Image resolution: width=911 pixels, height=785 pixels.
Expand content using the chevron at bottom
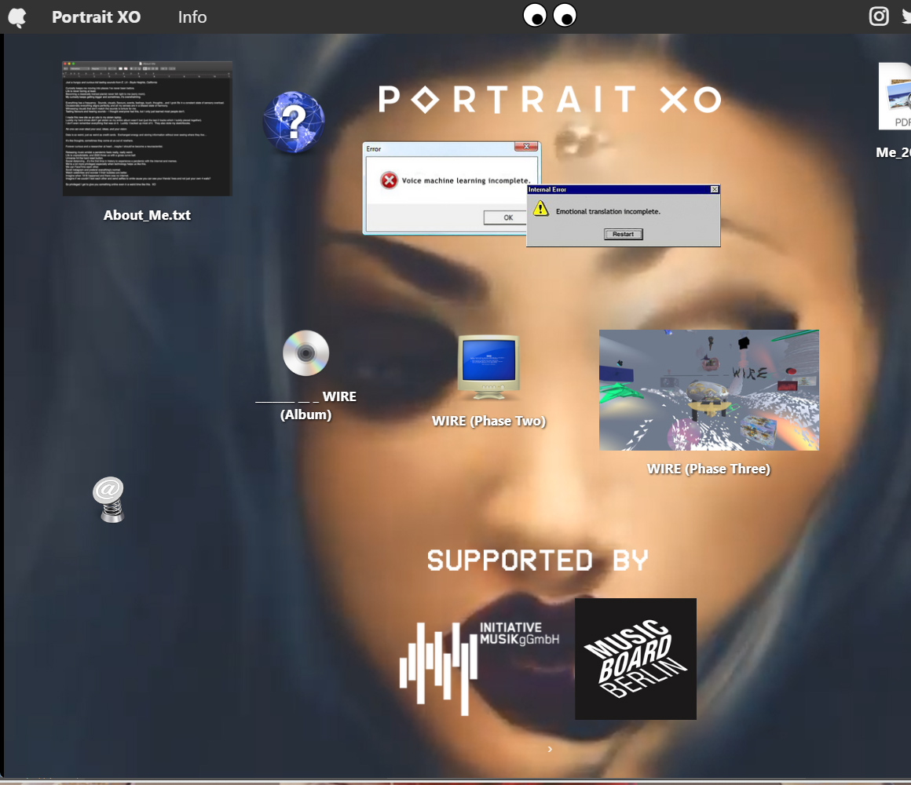point(550,749)
